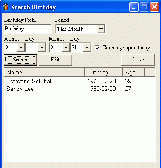The image size is (161, 168).
Task: Sort by the Birthday column header
Action: 103,72
